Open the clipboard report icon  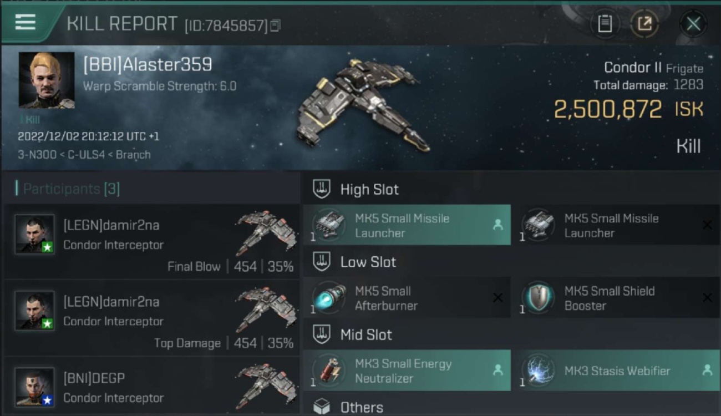[605, 24]
